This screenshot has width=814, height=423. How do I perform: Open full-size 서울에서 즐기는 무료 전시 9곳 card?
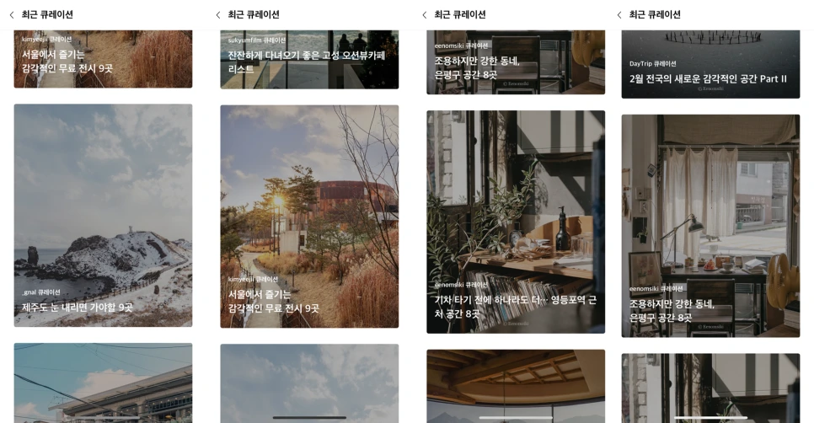[309, 217]
